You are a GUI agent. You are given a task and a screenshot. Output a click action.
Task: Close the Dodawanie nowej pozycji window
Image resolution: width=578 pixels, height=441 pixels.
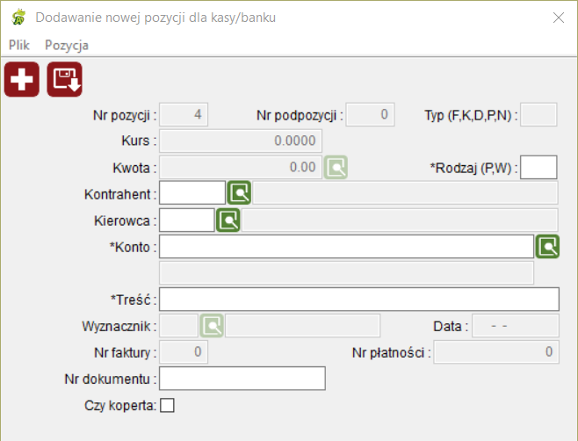pos(559,18)
